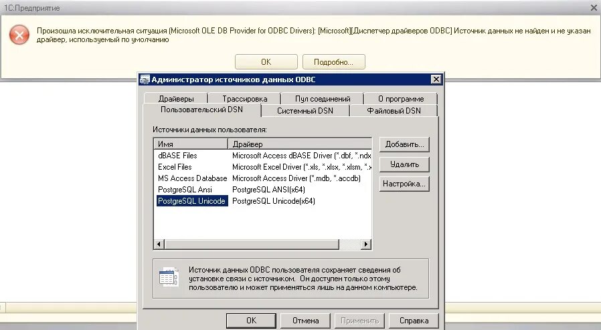Select the PostgreSQL Ansi data source

185,190
